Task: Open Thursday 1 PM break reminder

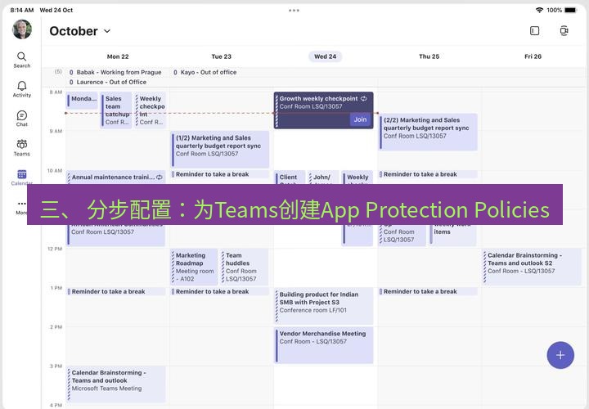Action: [428, 291]
